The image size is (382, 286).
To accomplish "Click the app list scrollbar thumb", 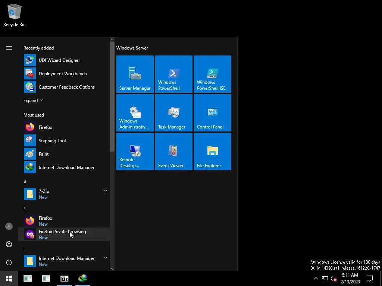I will tap(112, 96).
